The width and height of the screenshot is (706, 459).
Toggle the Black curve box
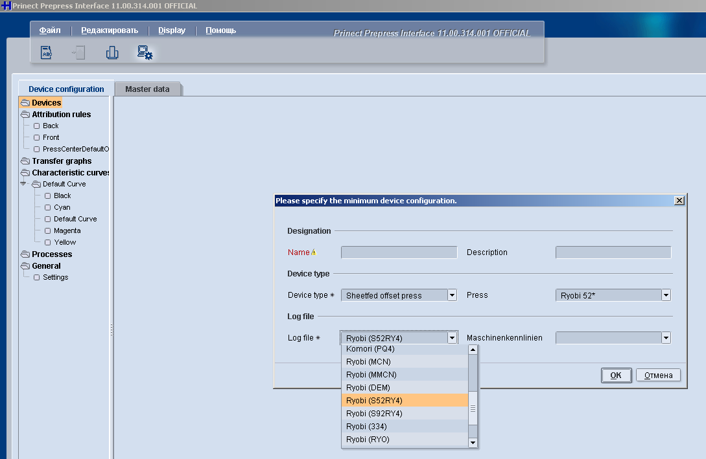tap(48, 196)
